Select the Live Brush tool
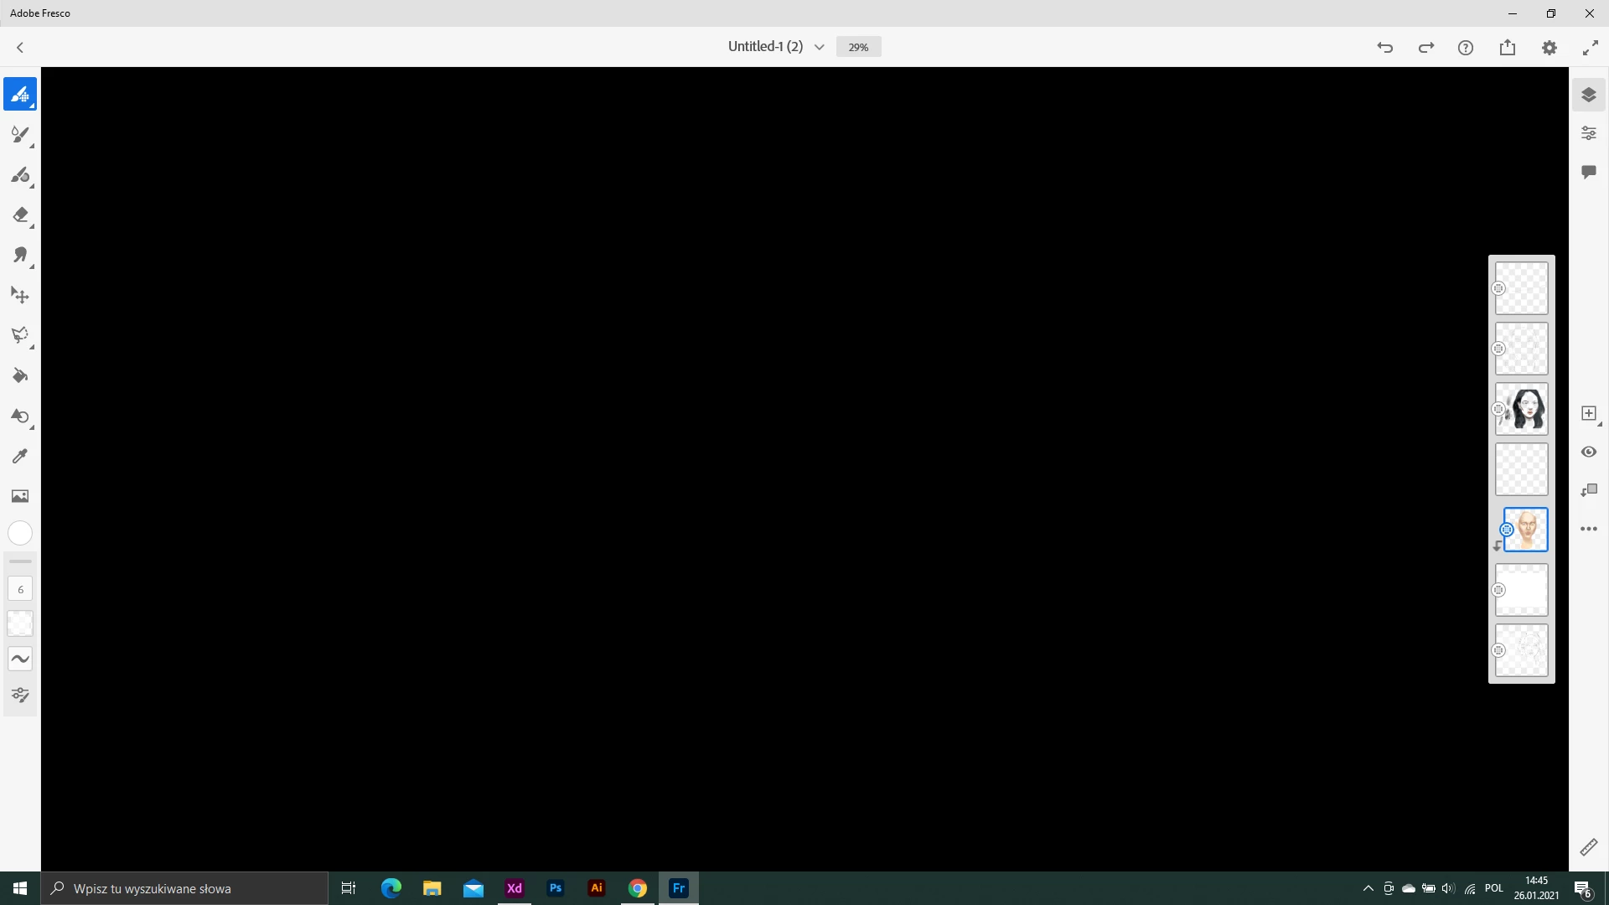This screenshot has height=905, width=1609. [x=20, y=134]
